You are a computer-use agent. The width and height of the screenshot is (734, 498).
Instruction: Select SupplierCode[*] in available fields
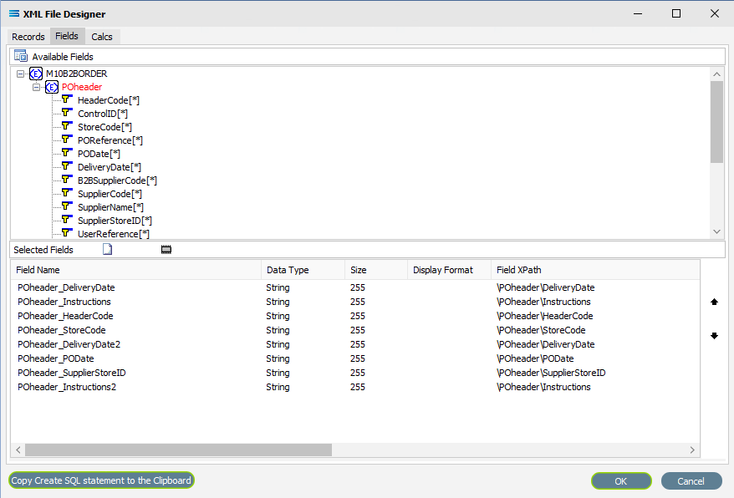coord(110,194)
